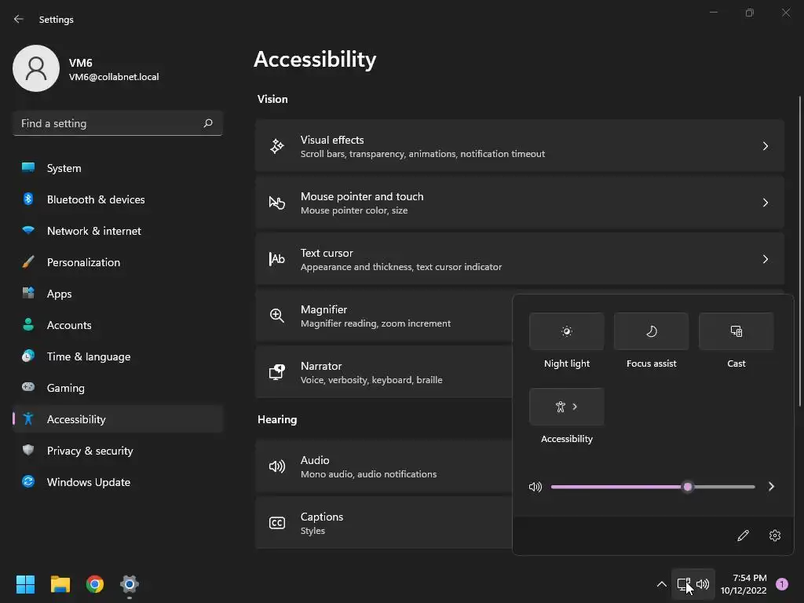Click the search magnifier in Find a setting
The height and width of the screenshot is (603, 804).
[x=208, y=123]
